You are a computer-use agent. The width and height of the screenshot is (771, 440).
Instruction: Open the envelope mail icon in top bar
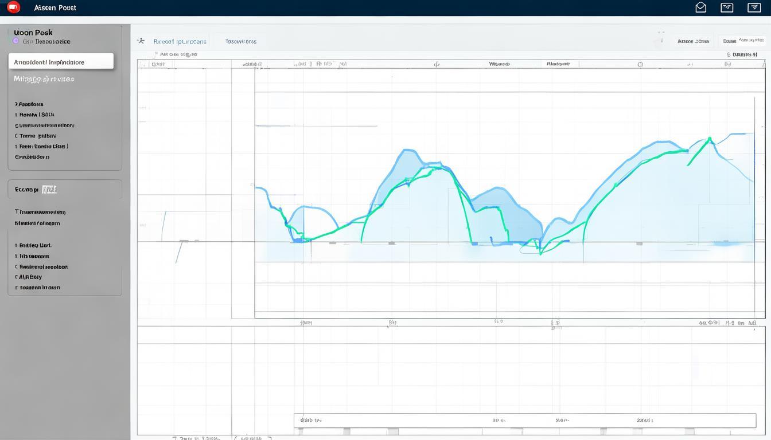coord(700,7)
